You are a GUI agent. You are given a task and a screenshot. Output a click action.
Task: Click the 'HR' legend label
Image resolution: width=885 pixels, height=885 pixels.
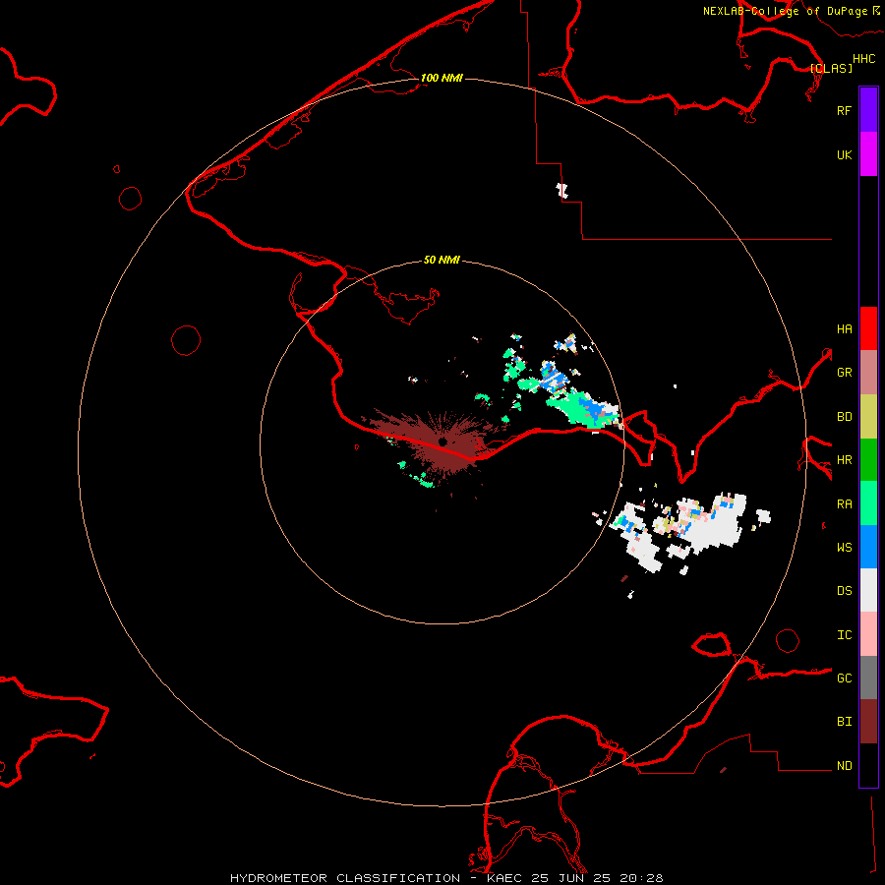point(844,460)
